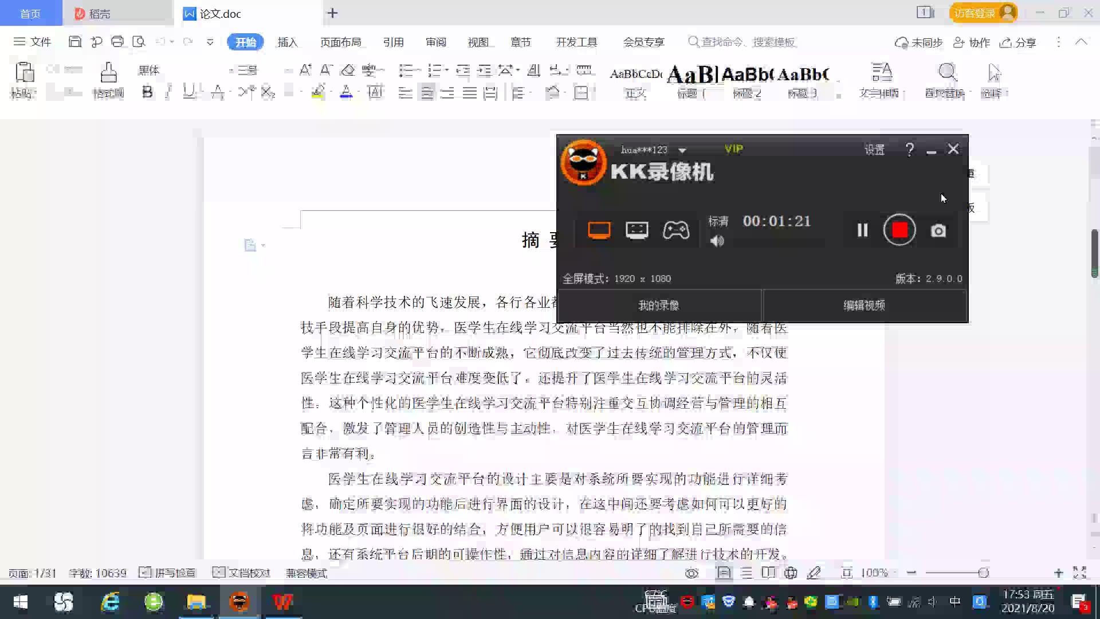Click the 编辑视频 button
The height and width of the screenshot is (619, 1100).
coord(864,305)
